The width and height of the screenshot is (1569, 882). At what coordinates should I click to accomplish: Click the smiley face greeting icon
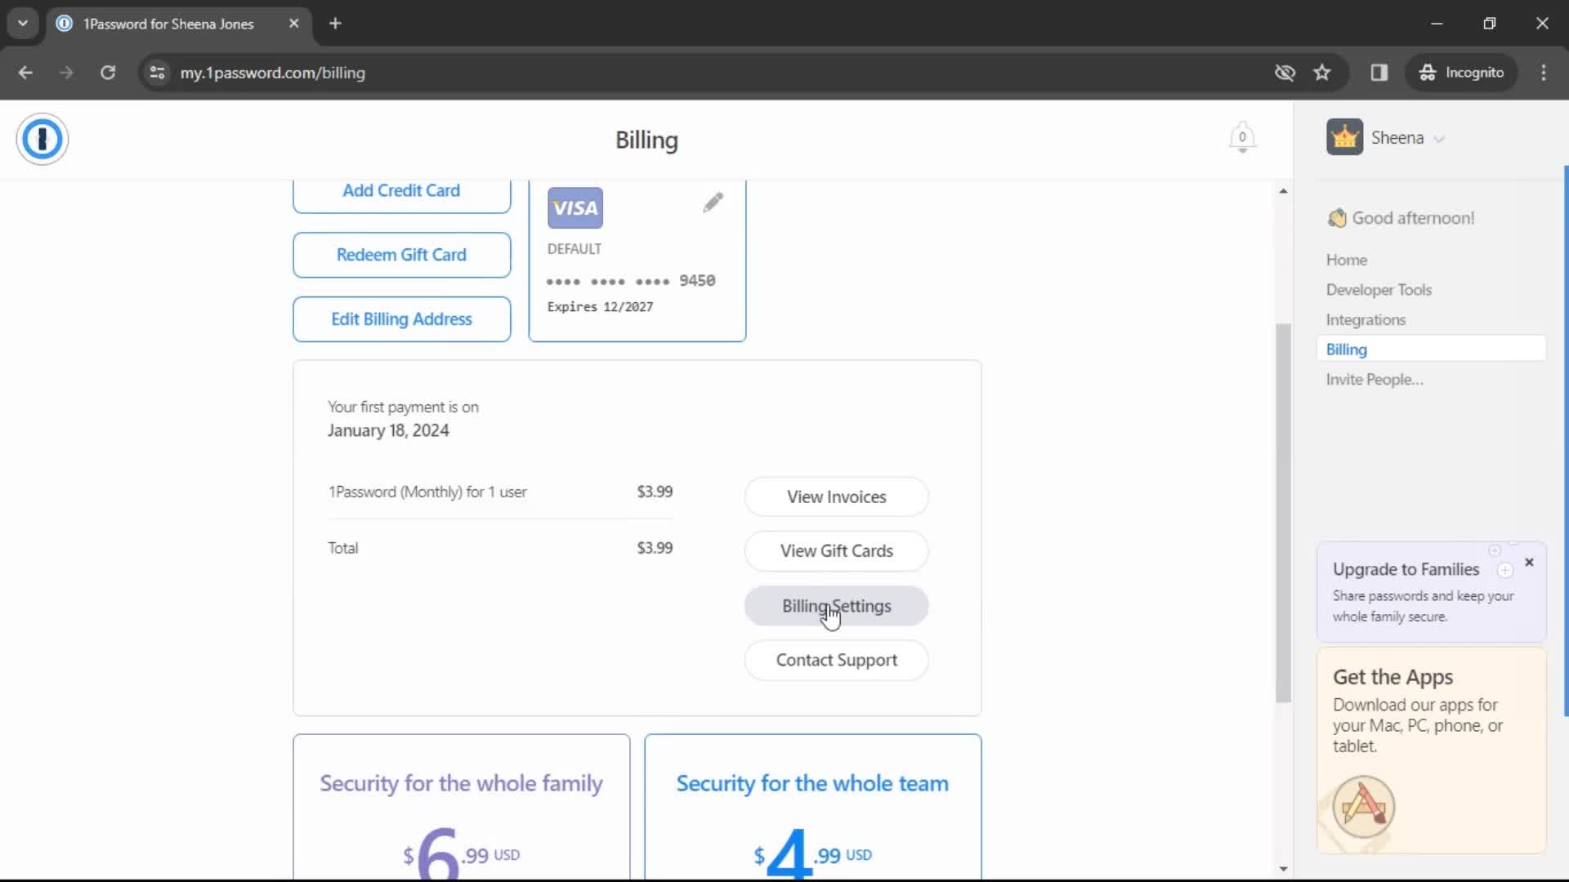pos(1336,217)
